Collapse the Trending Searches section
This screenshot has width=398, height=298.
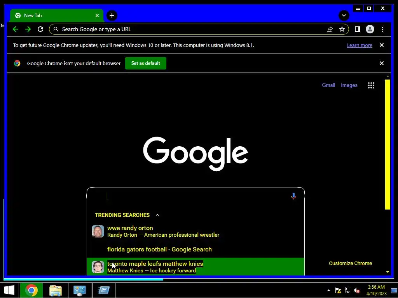point(157,215)
